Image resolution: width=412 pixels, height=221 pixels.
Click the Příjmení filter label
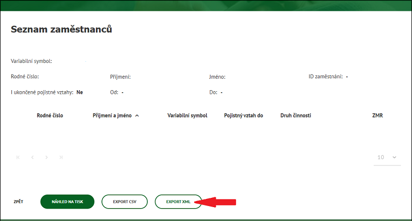[x=120, y=77]
